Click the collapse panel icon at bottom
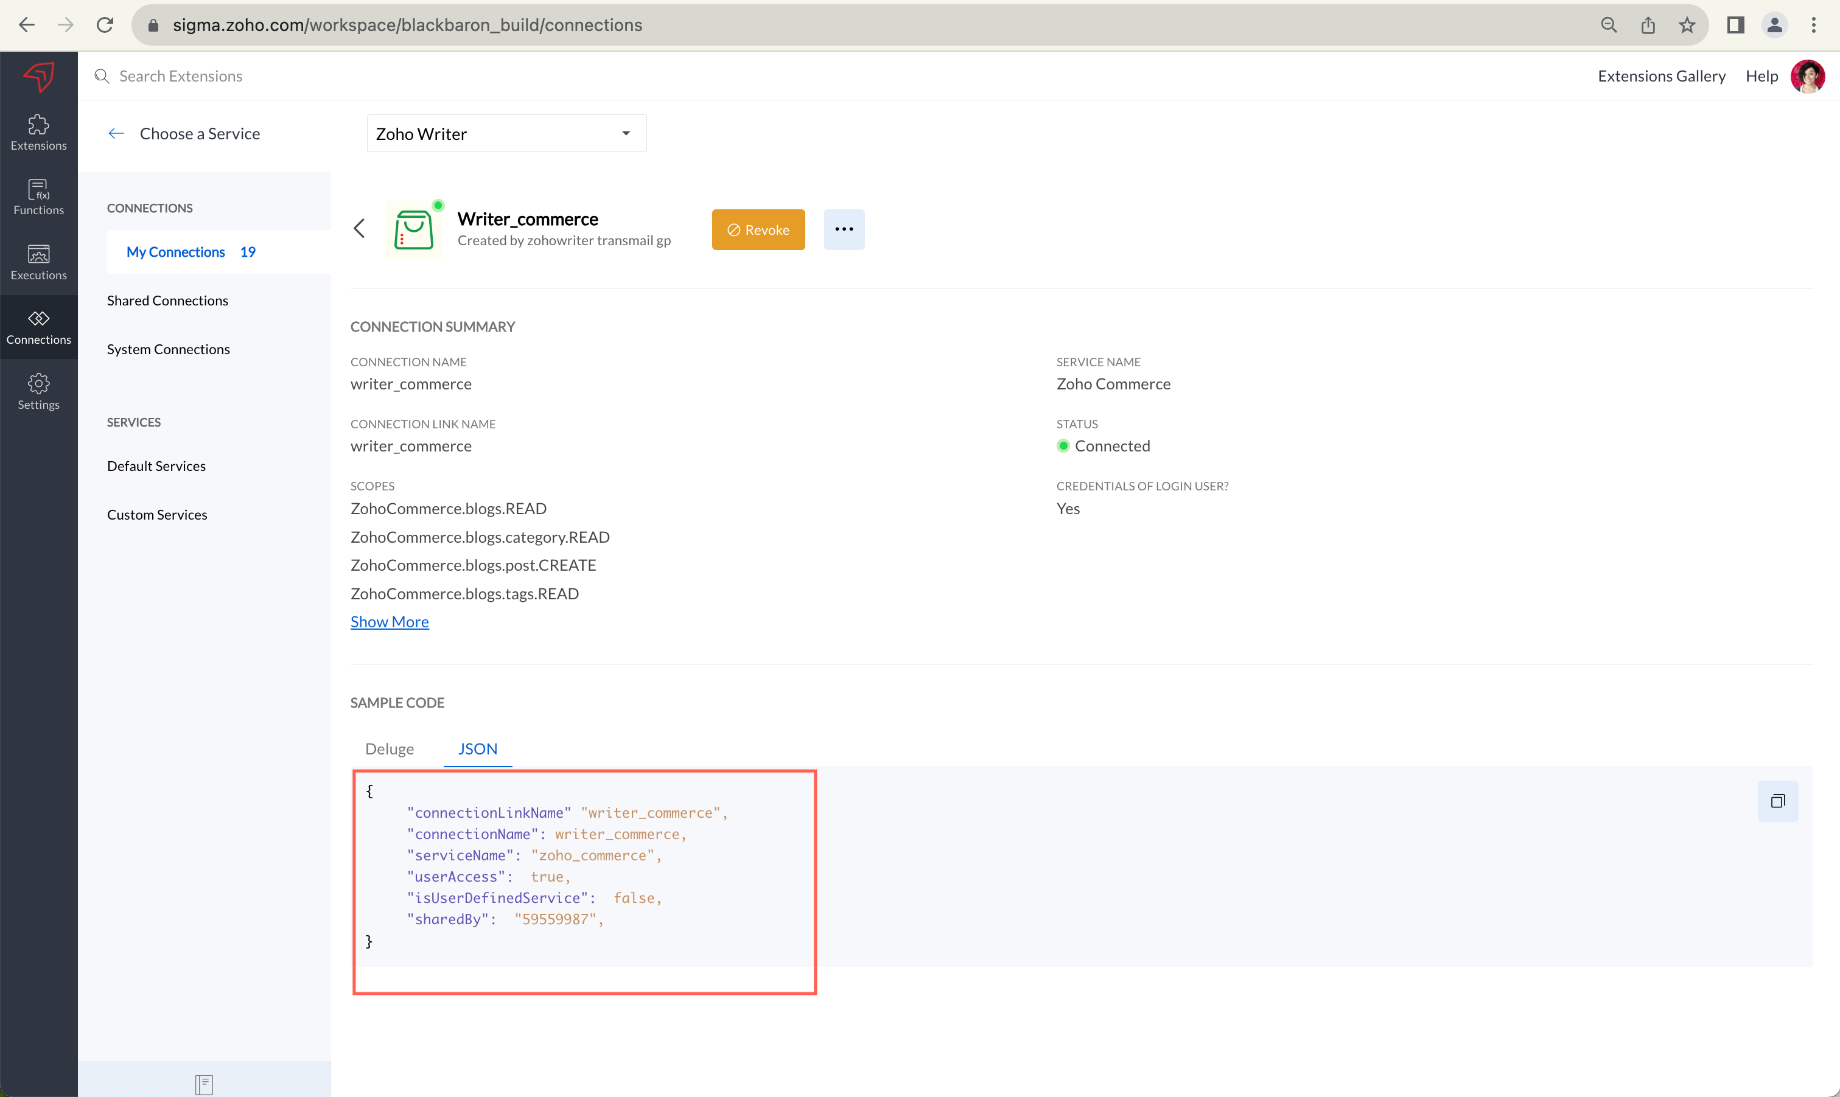Screen dimensions: 1840x1097 [204, 1084]
